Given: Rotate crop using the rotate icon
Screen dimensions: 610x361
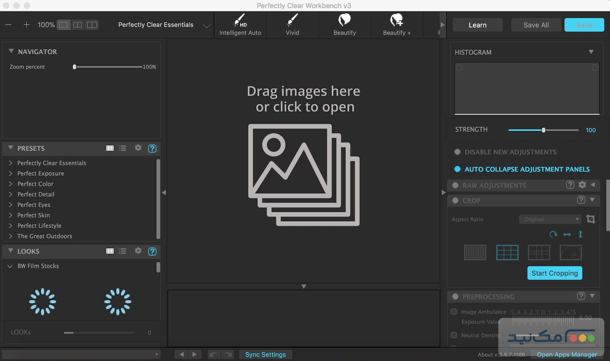Looking at the screenshot, I should point(553,234).
